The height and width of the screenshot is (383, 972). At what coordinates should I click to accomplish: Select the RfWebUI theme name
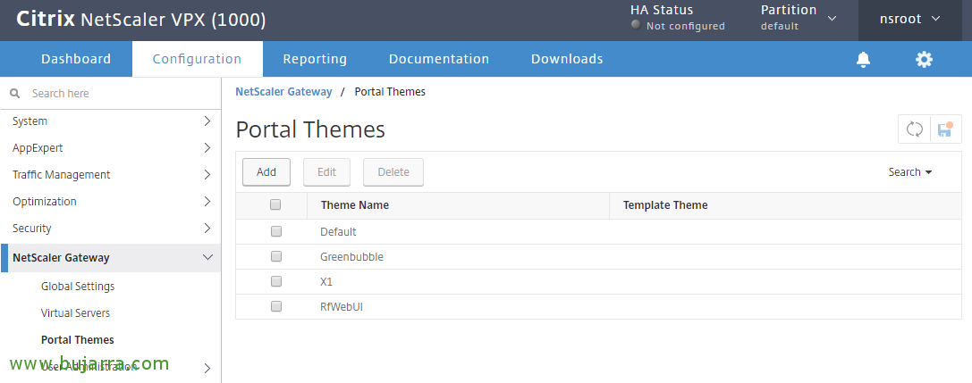(341, 306)
